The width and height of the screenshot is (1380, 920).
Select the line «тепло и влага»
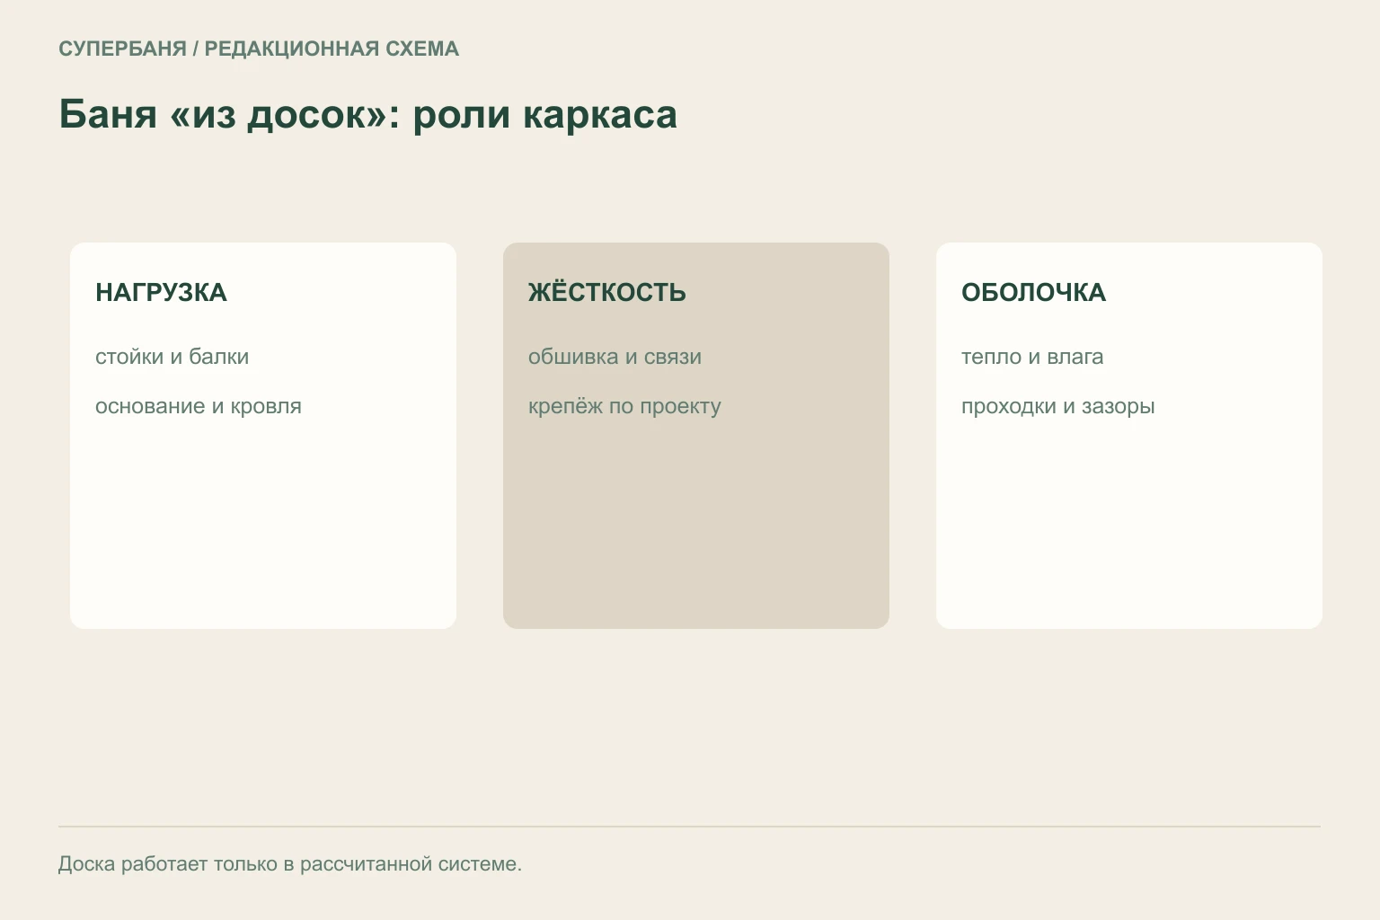pos(1032,357)
